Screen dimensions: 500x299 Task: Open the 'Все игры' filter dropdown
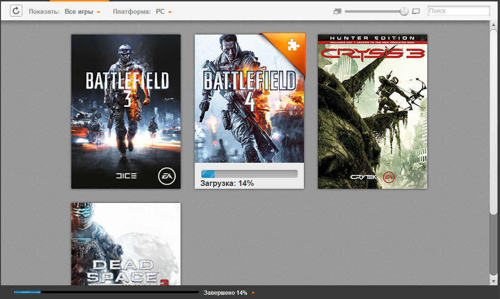(82, 12)
